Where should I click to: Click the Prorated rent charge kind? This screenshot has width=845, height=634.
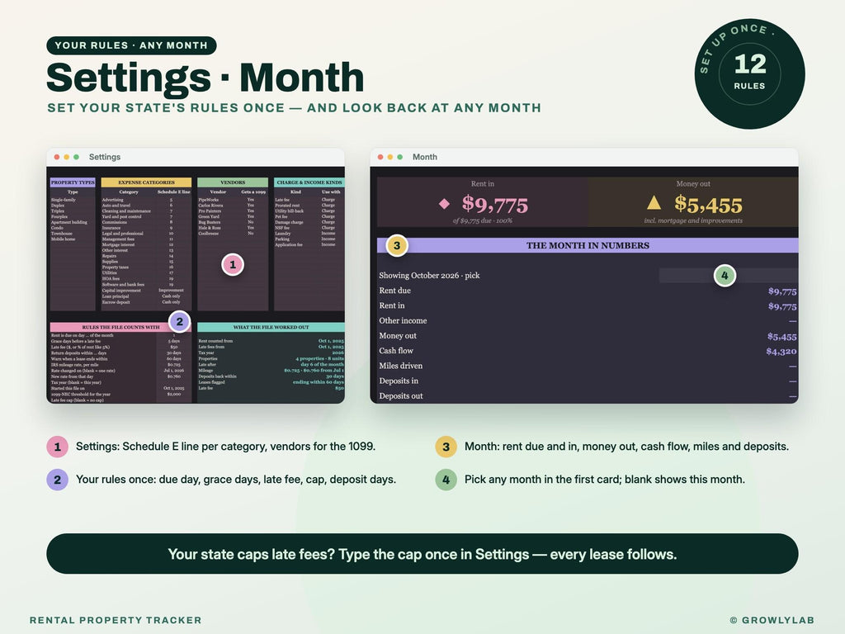pyautogui.click(x=287, y=206)
